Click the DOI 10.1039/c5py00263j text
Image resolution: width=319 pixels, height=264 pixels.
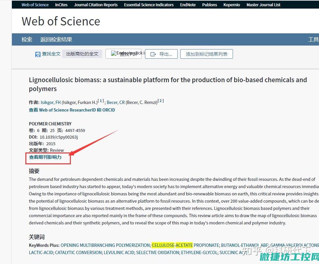[59, 137]
